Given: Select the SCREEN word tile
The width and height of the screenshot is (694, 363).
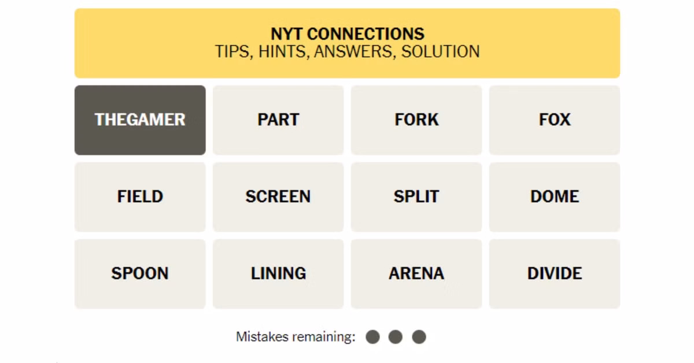Looking at the screenshot, I should (x=278, y=197).
